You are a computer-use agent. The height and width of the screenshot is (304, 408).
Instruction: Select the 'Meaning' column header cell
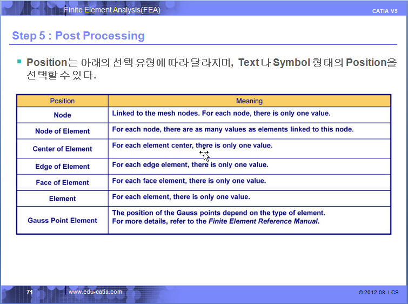tap(249, 101)
